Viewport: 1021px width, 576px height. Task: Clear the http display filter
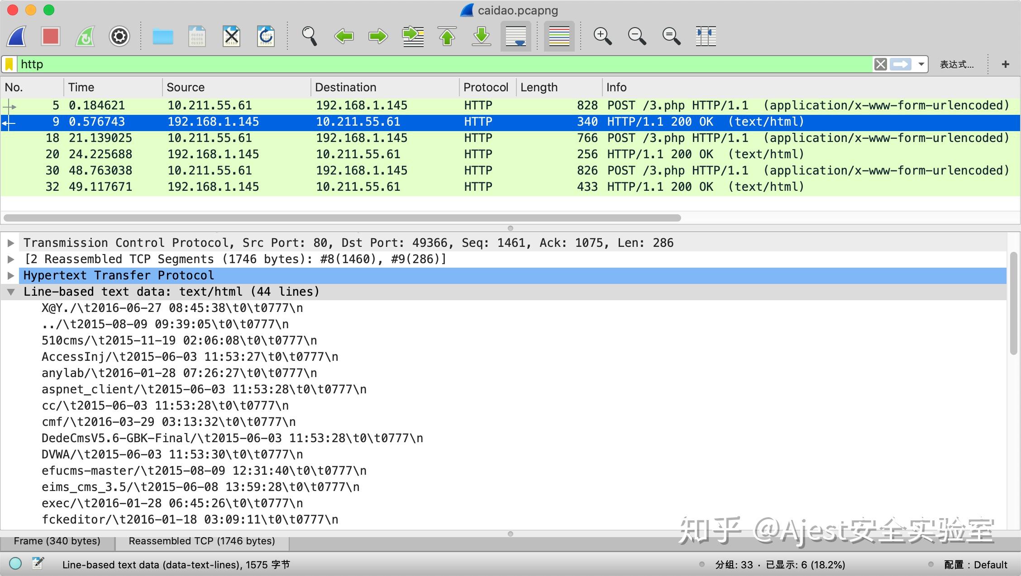pos(880,64)
